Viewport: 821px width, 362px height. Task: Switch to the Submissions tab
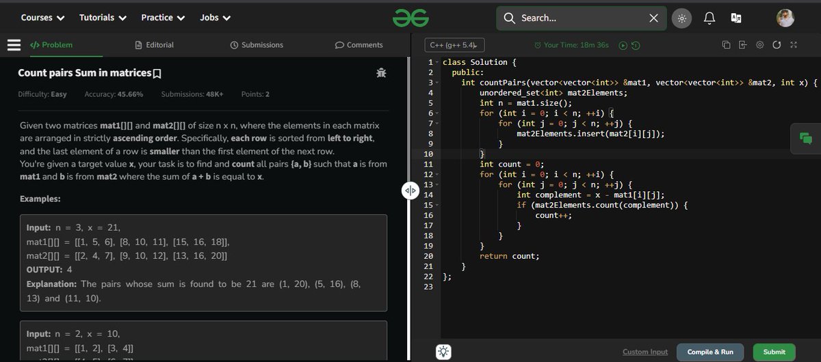(x=257, y=45)
